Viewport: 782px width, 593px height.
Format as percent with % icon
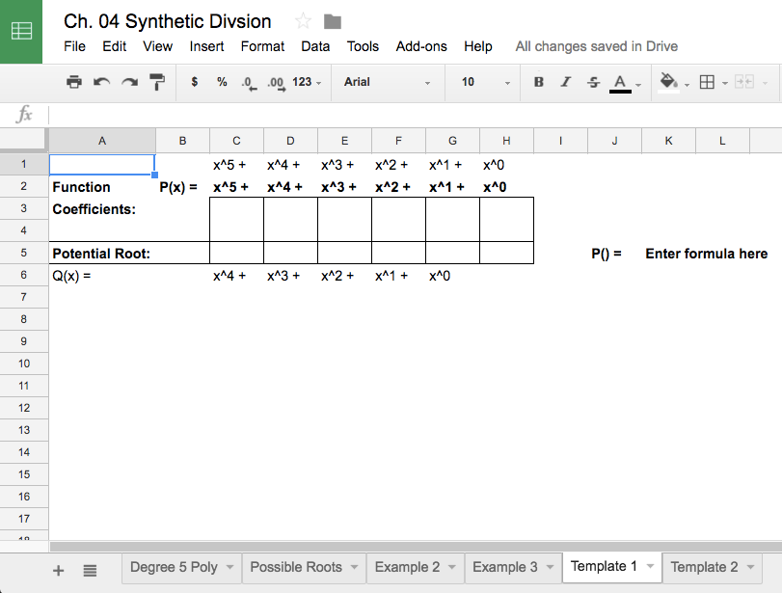pyautogui.click(x=222, y=82)
